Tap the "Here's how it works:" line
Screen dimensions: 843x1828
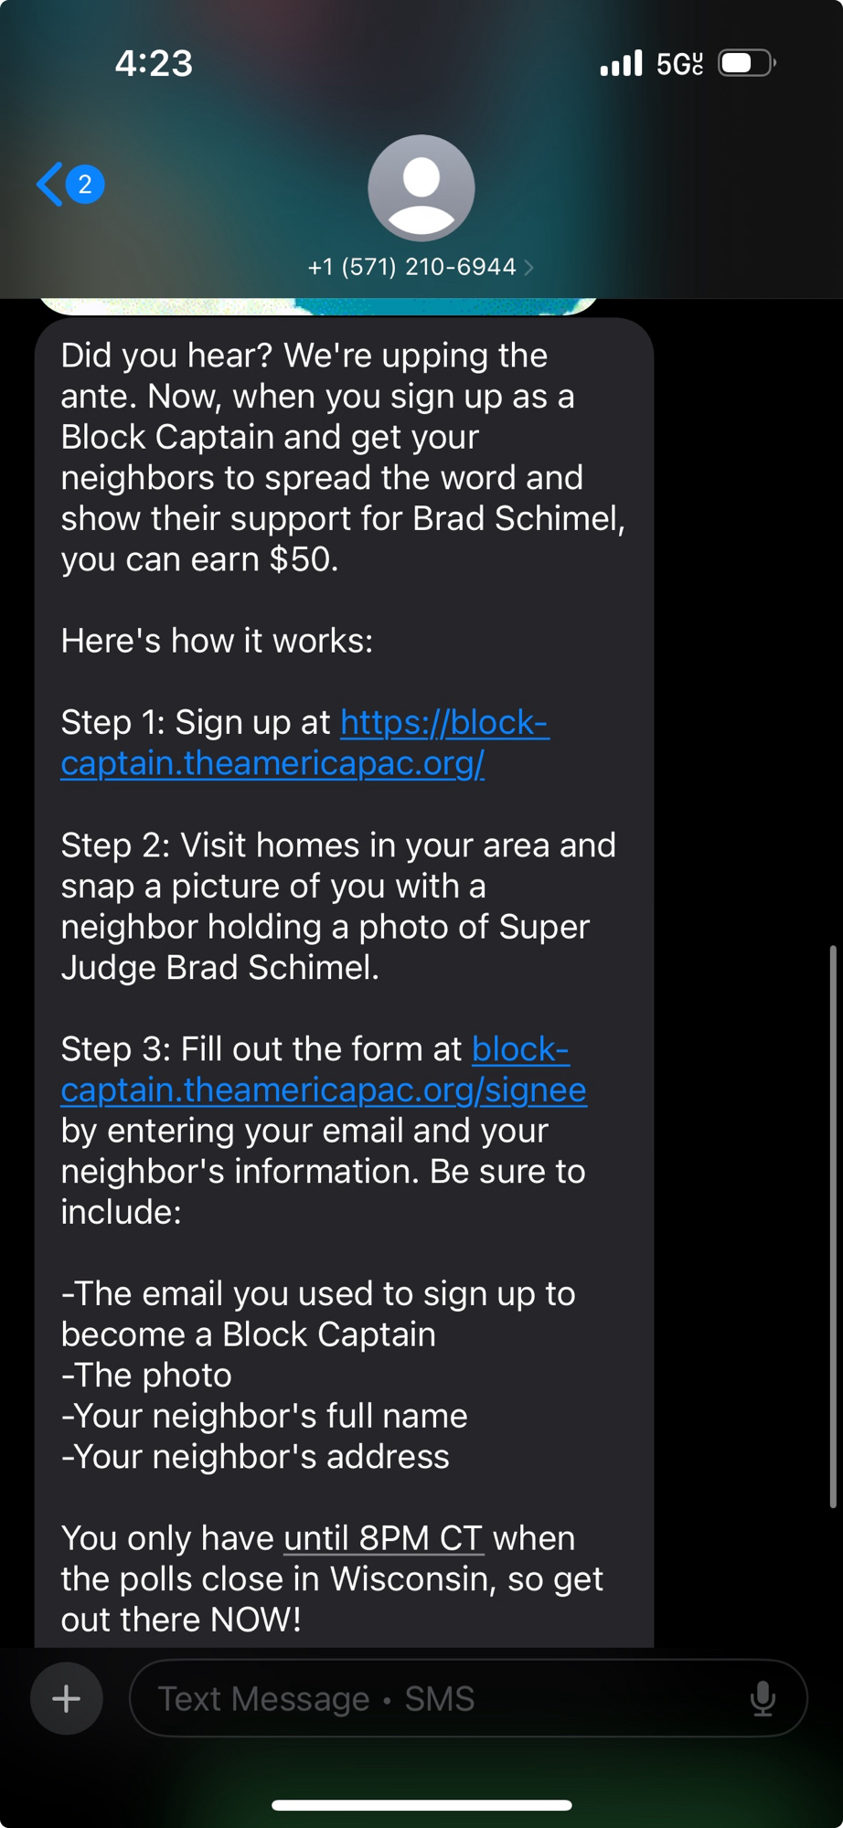pos(217,641)
